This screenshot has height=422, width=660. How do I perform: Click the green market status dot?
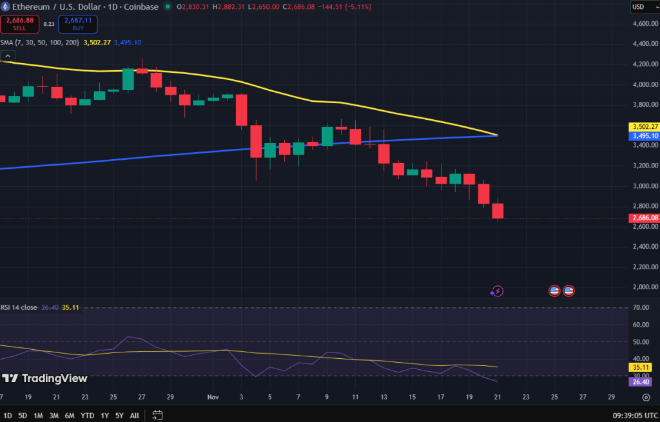tap(168, 6)
